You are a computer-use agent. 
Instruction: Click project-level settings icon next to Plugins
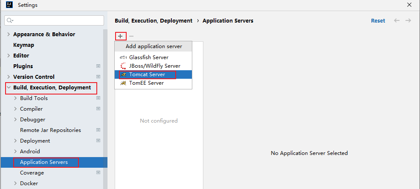(98, 66)
